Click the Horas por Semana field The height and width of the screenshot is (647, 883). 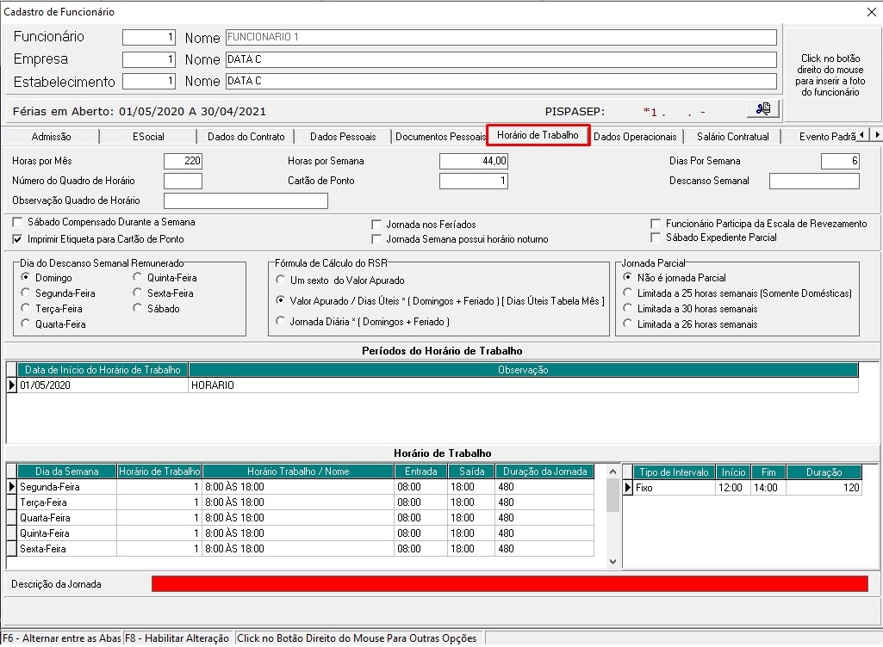(x=474, y=161)
